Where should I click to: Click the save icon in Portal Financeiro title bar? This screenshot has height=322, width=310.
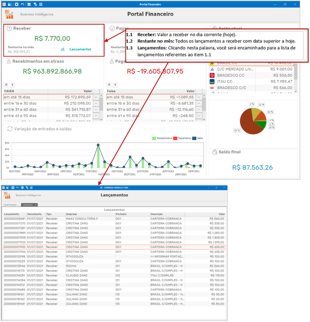coord(10,4)
